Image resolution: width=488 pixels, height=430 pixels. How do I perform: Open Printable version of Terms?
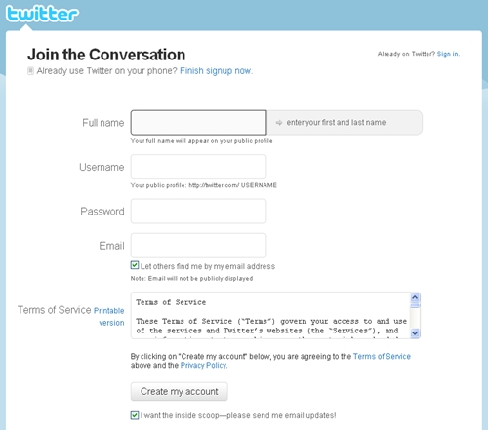[x=109, y=317]
